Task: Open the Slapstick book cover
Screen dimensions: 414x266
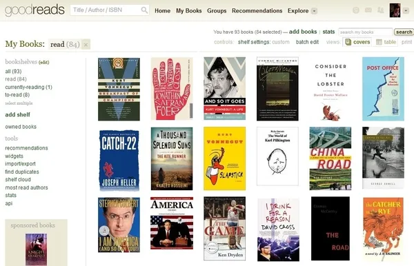Action: click(224, 158)
